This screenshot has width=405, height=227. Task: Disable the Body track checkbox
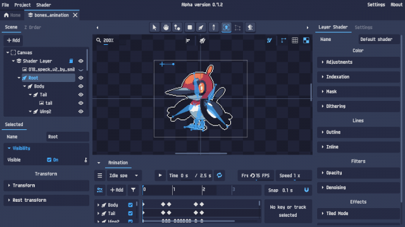[130, 205]
